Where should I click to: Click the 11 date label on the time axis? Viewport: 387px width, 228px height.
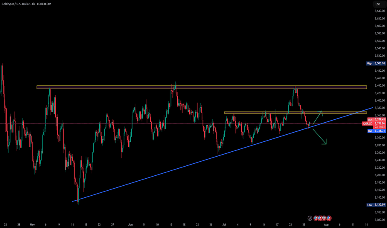(x=353, y=225)
